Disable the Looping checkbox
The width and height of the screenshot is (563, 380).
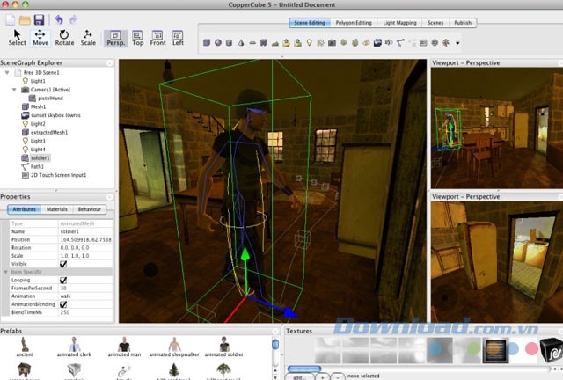[x=62, y=281]
